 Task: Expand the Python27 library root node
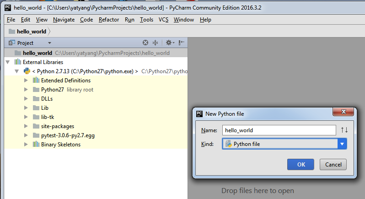pyautogui.click(x=26, y=89)
